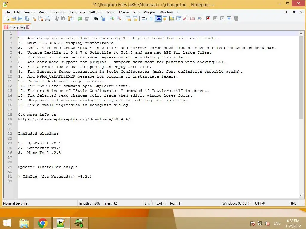Undo the last change with green arrow
306x229 pixels.
click(x=79, y=18)
